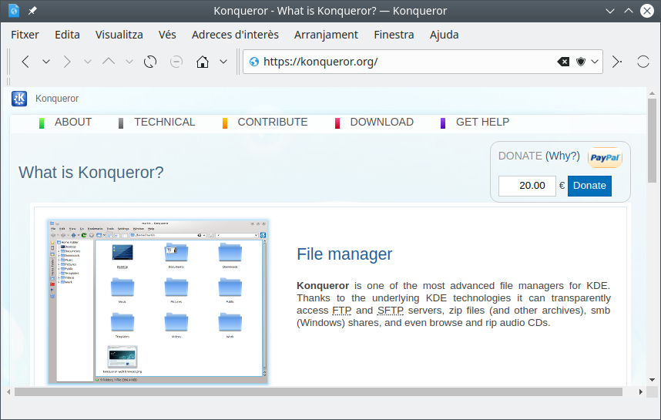661x420 pixels.
Task: Follow the (Why?) donation link
Action: coord(562,156)
